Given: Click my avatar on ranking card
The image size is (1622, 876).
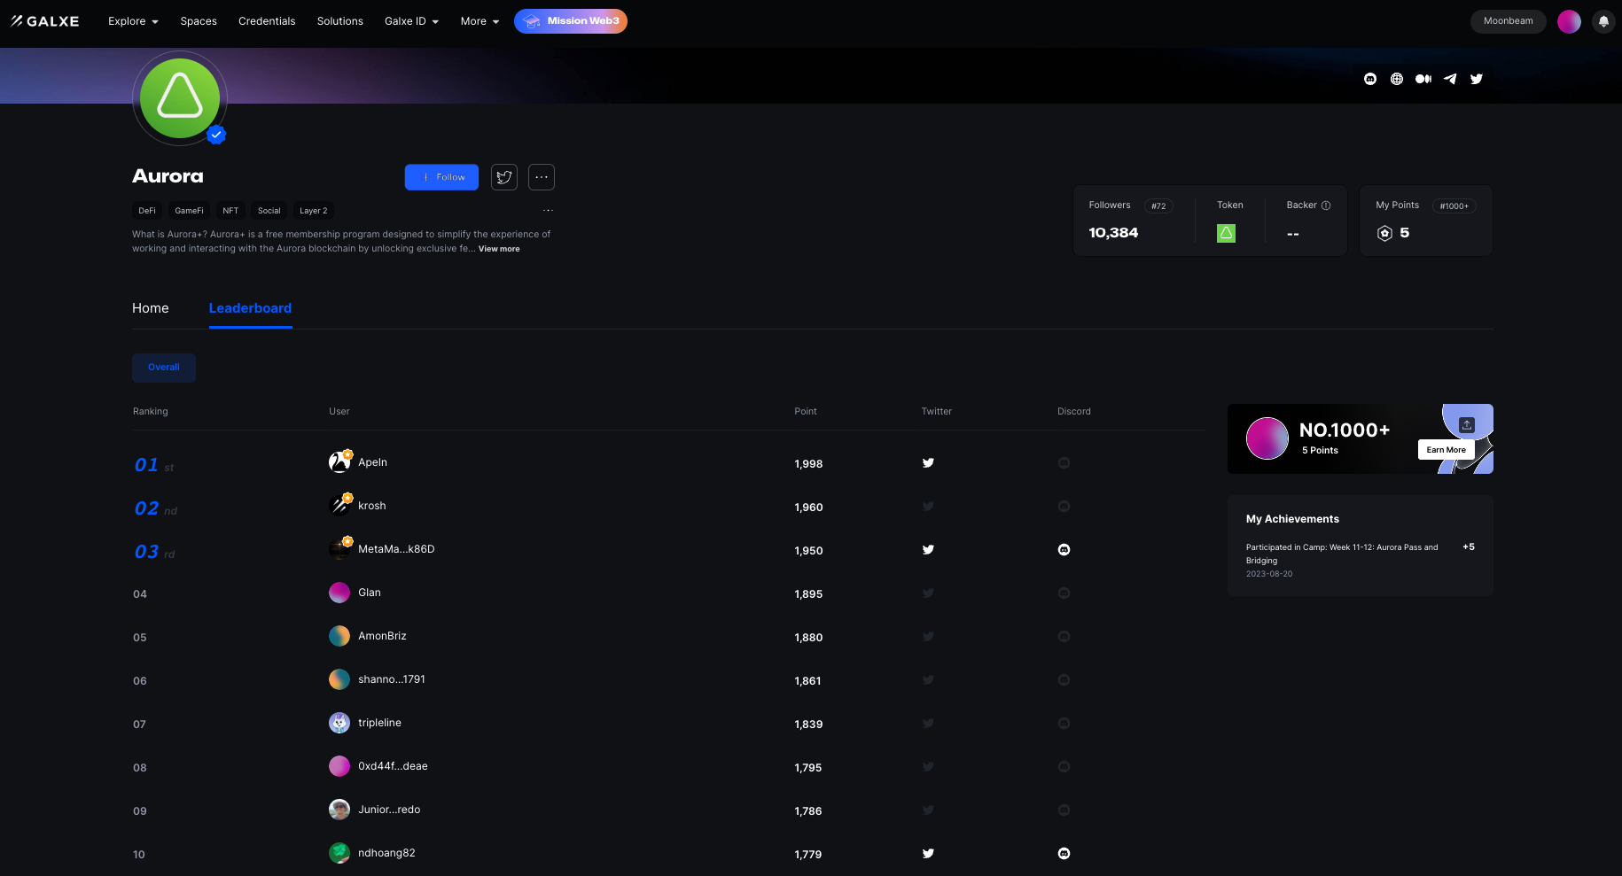Looking at the screenshot, I should (1267, 438).
